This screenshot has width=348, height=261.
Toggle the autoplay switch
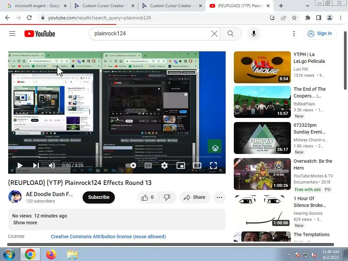(131, 166)
